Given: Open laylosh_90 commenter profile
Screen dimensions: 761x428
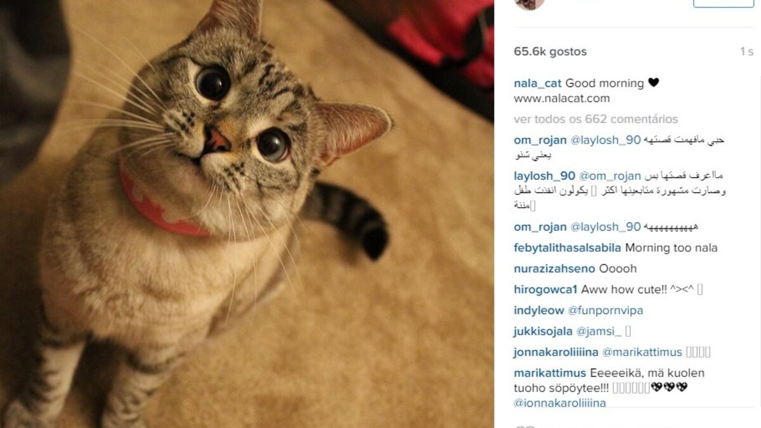Looking at the screenshot, I should [x=544, y=176].
